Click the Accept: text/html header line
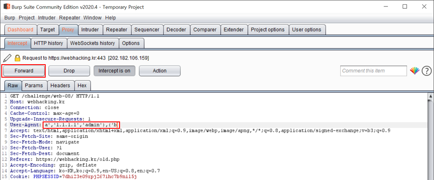Screen dimensions: 434x180 coord(200,131)
